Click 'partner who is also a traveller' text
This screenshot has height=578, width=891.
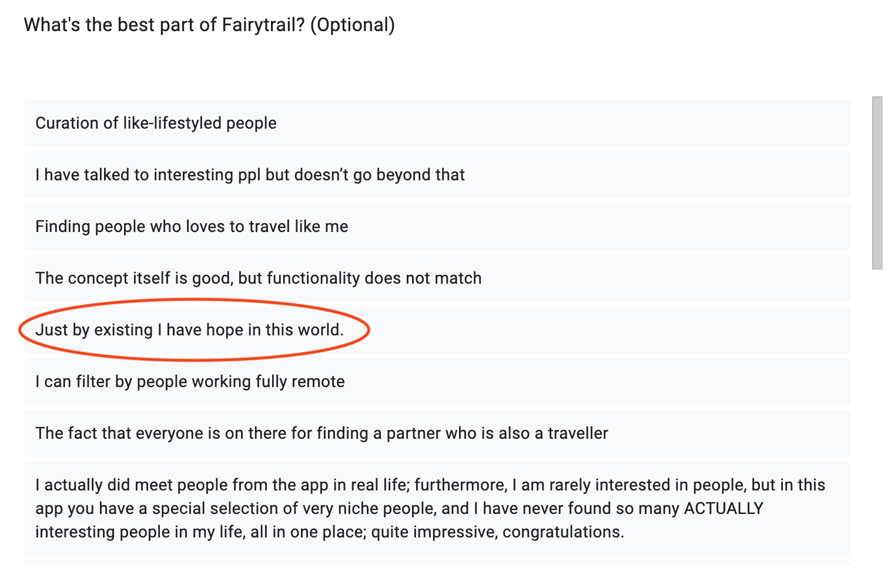click(x=497, y=433)
